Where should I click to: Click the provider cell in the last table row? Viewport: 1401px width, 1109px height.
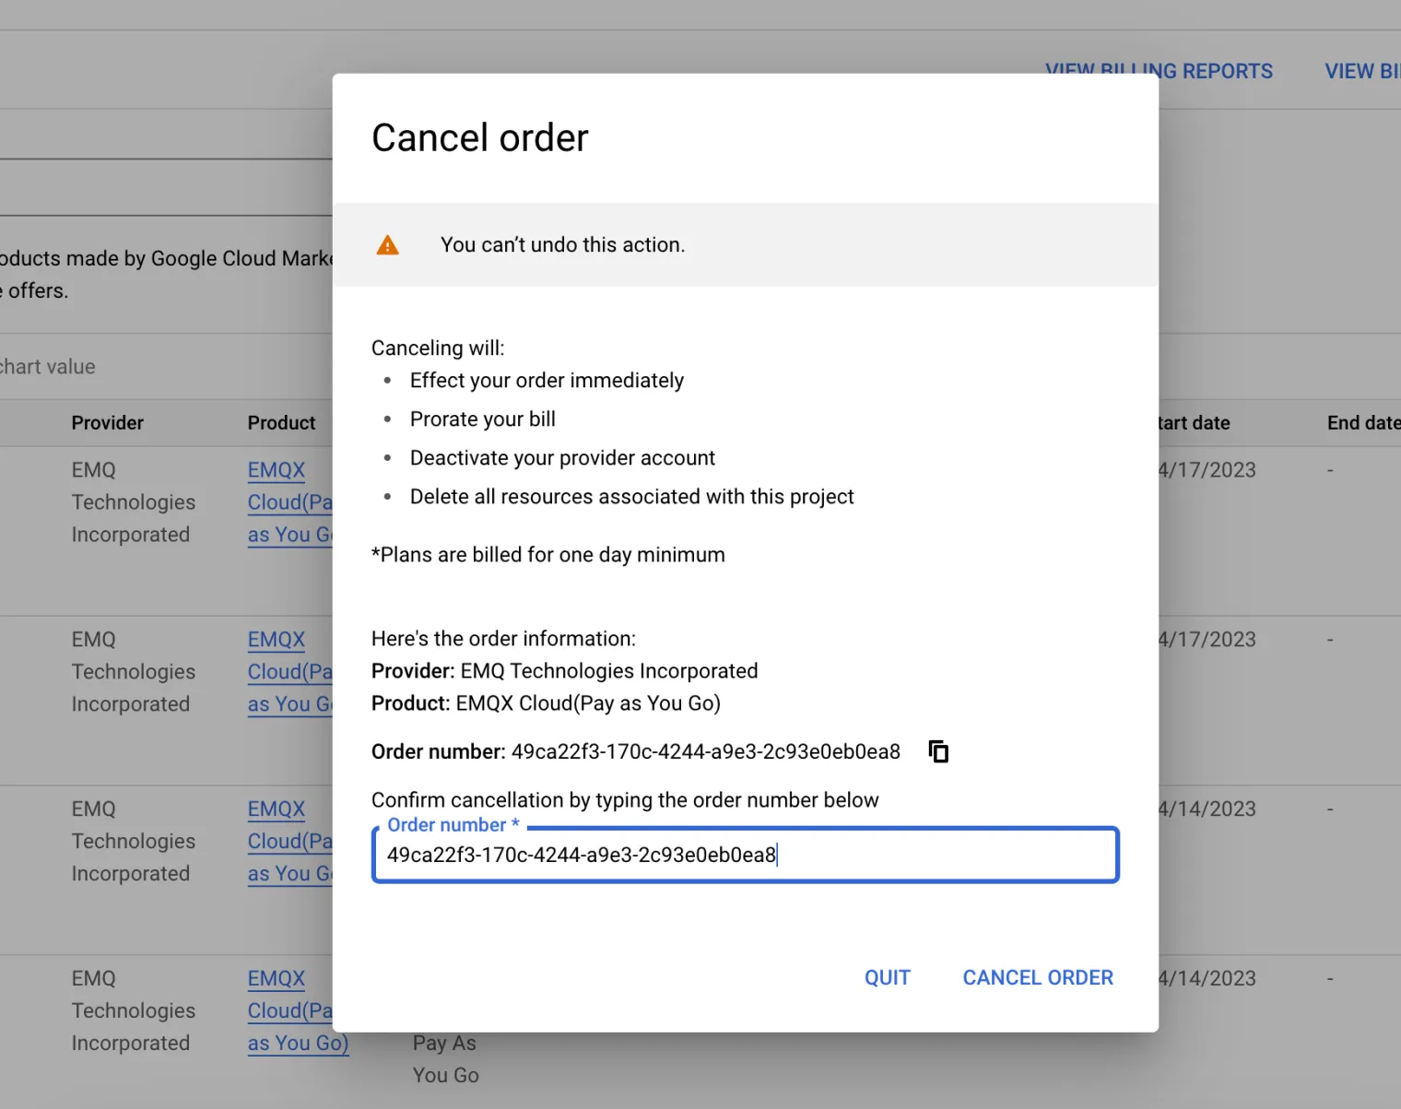point(133,1010)
